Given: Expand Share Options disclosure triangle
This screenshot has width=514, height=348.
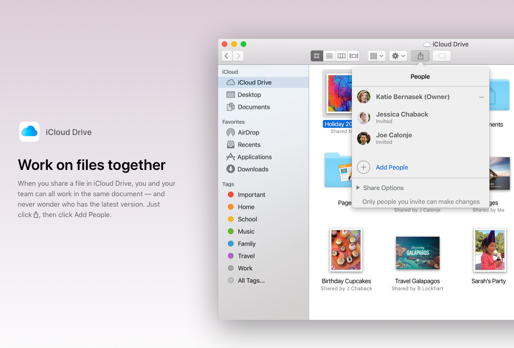Looking at the screenshot, I should point(358,188).
